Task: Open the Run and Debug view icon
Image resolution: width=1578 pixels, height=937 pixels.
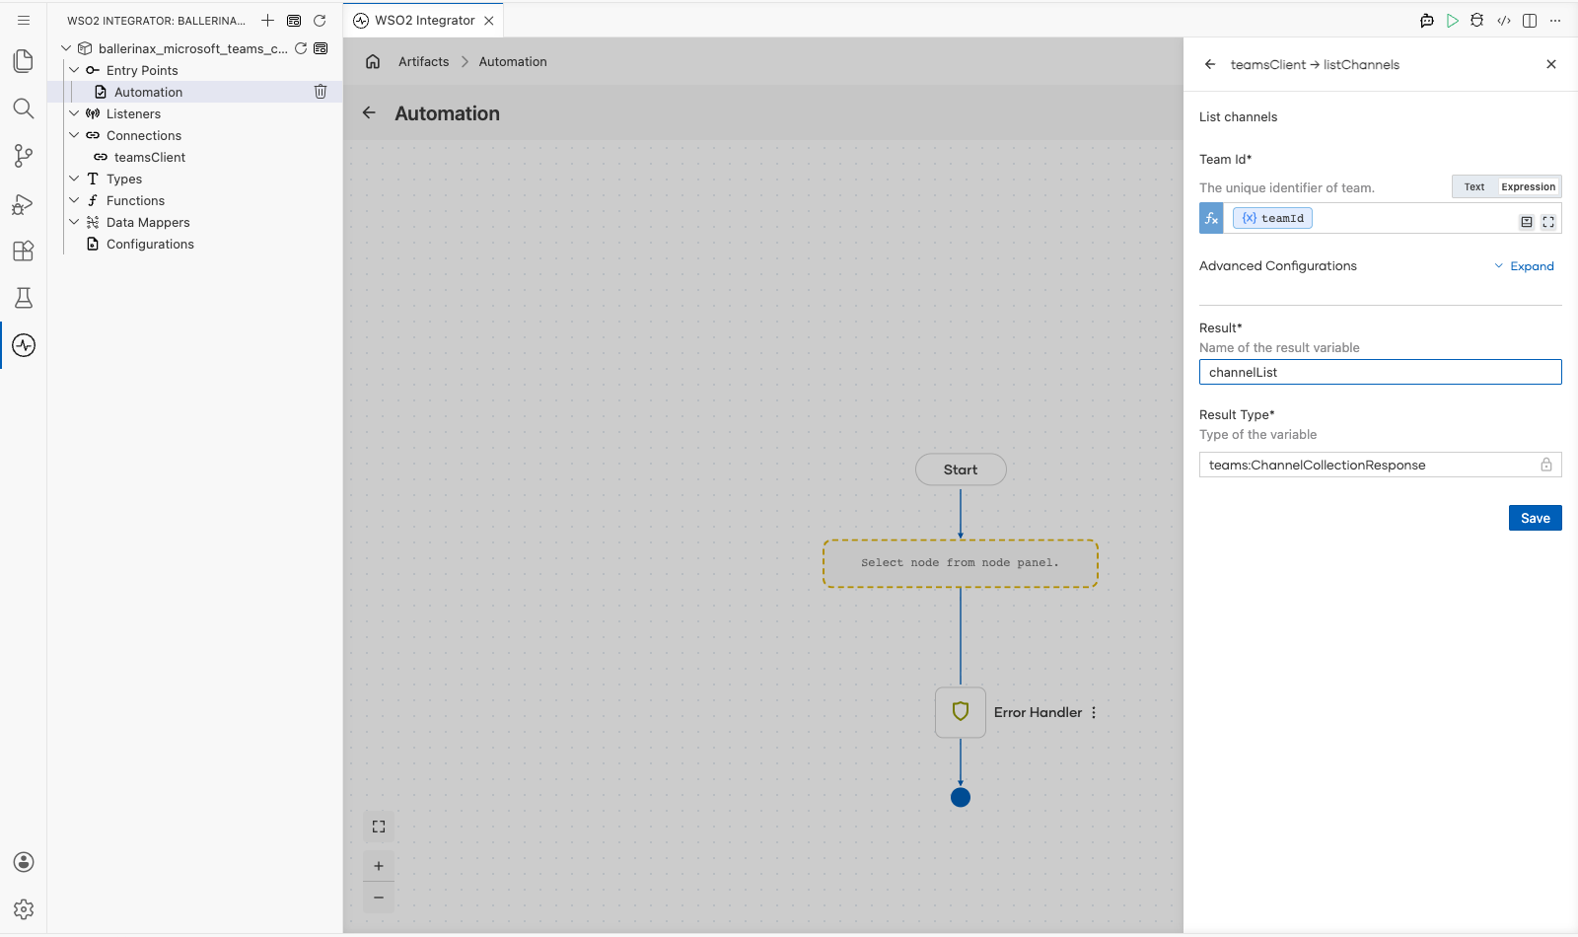Action: 24,203
